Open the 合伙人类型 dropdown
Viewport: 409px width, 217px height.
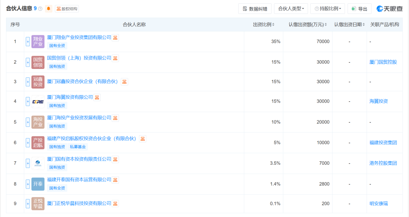click(x=291, y=9)
